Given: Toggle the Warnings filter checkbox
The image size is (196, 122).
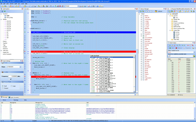Looking at the screenshot, I should click(12, 100).
